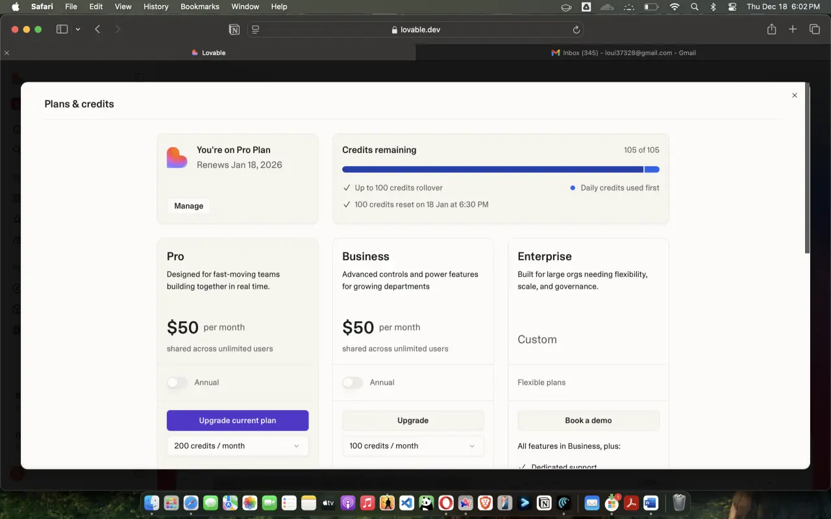Click Book a demo button
This screenshot has width=831, height=519.
click(588, 420)
